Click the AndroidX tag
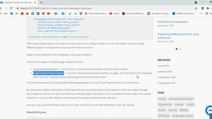This screenshot has height=119, width=212. 179,104
